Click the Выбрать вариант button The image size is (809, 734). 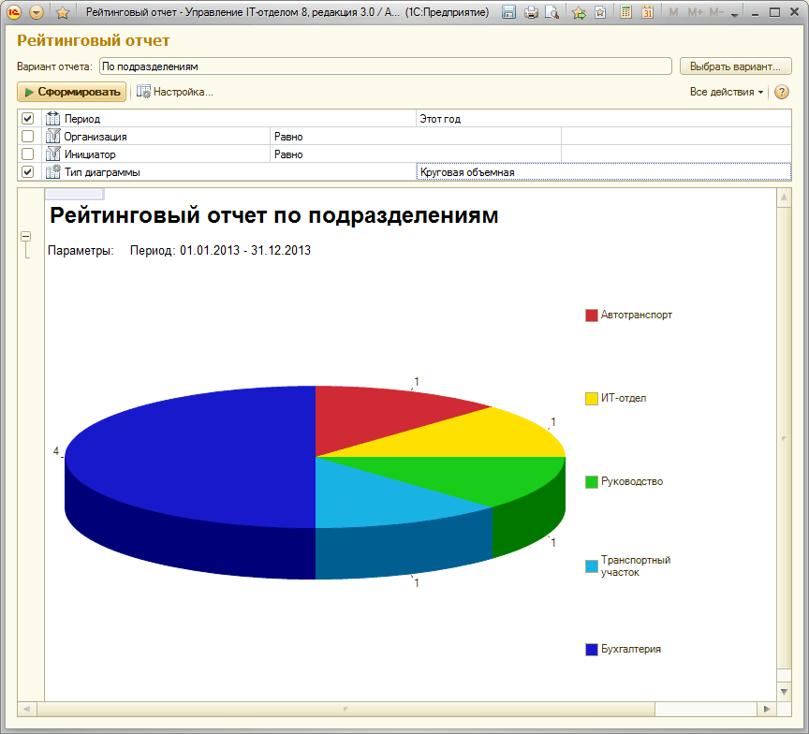coord(735,66)
